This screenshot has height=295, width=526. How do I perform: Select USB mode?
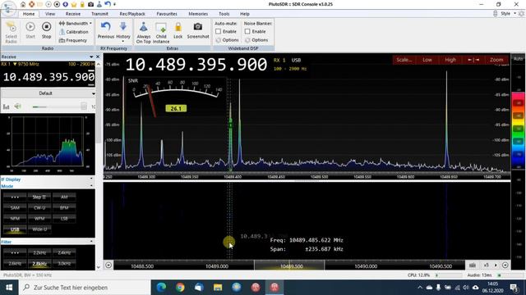point(15,229)
